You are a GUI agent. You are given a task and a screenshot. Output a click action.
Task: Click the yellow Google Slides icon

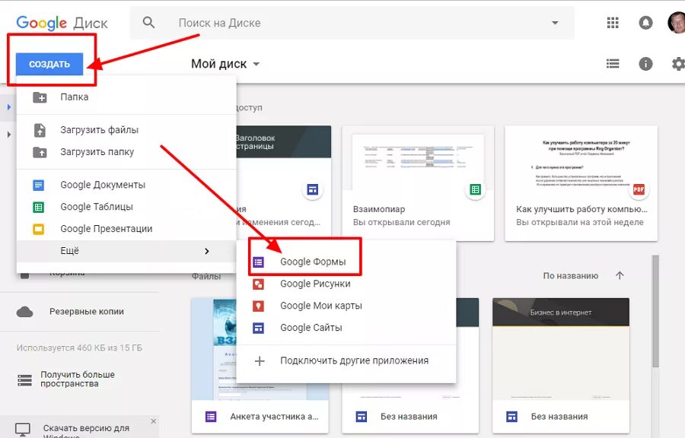(x=39, y=229)
